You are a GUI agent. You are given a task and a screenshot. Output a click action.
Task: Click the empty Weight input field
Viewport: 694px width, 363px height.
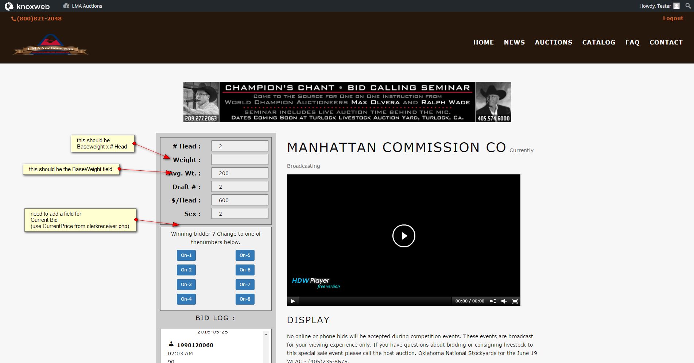point(240,159)
